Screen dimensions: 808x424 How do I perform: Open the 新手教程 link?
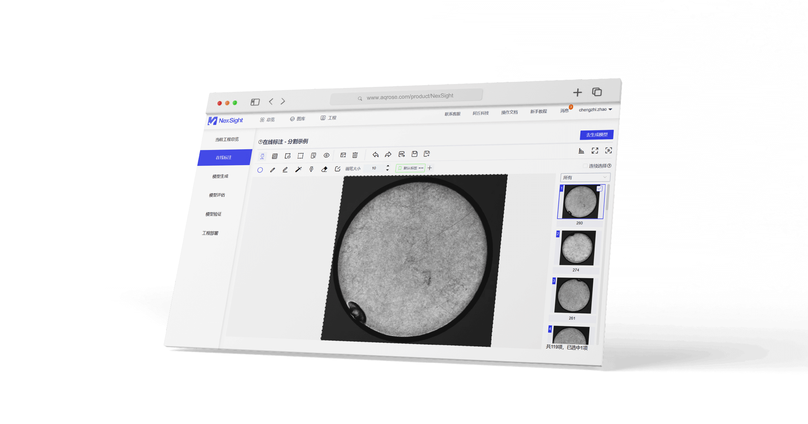pos(538,111)
